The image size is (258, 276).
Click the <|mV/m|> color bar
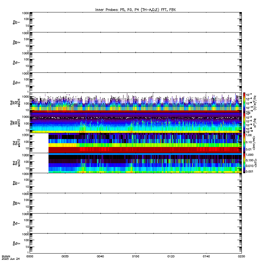(244, 143)
